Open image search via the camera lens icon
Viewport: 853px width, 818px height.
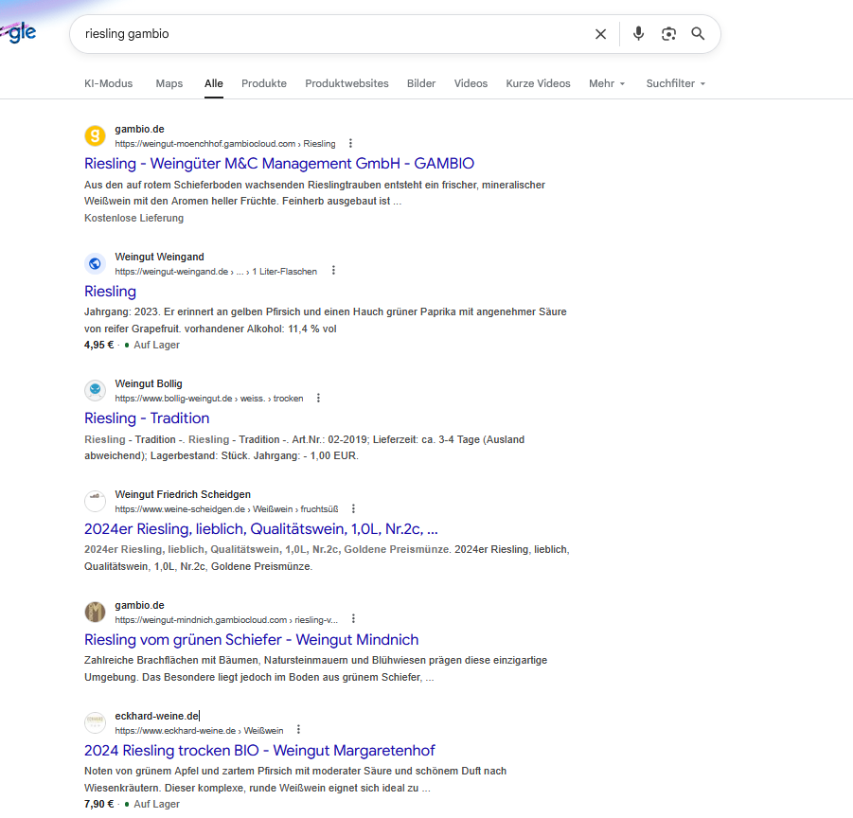[x=668, y=34]
